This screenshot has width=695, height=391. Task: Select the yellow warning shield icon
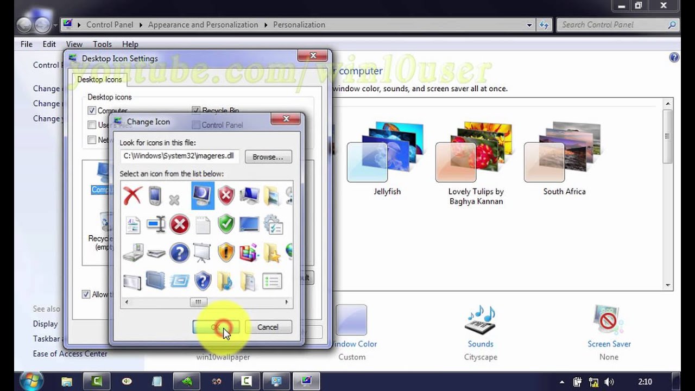[226, 253]
